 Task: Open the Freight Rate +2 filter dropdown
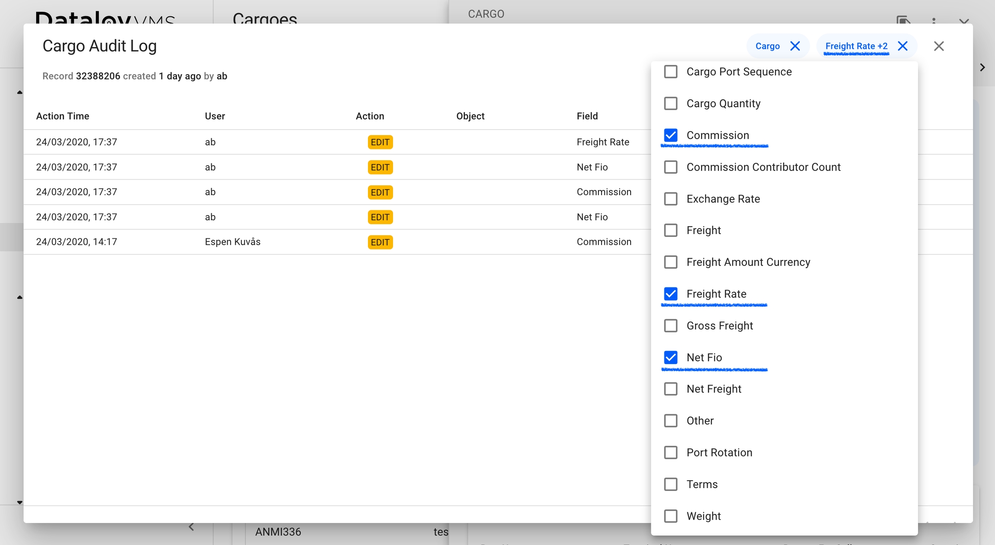(856, 46)
